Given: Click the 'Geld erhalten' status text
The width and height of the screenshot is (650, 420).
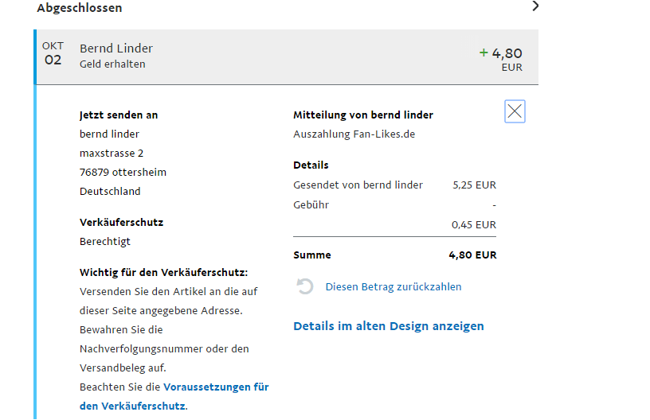Looking at the screenshot, I should click(x=112, y=64).
